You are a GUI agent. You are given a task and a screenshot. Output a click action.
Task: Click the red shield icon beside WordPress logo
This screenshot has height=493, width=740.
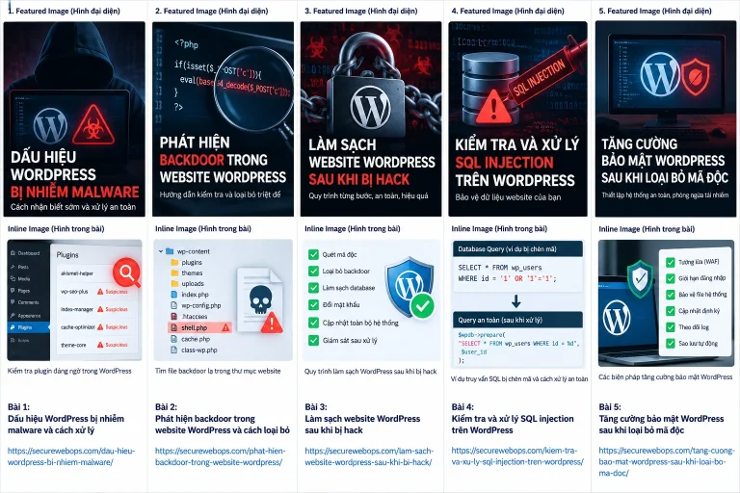coord(695,77)
